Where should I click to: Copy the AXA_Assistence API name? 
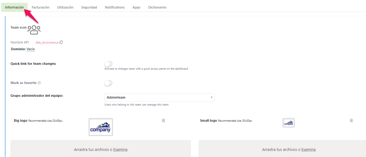(61, 42)
